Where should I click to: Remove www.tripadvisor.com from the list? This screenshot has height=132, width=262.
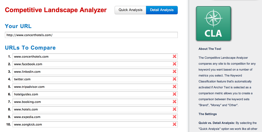pos(175,87)
